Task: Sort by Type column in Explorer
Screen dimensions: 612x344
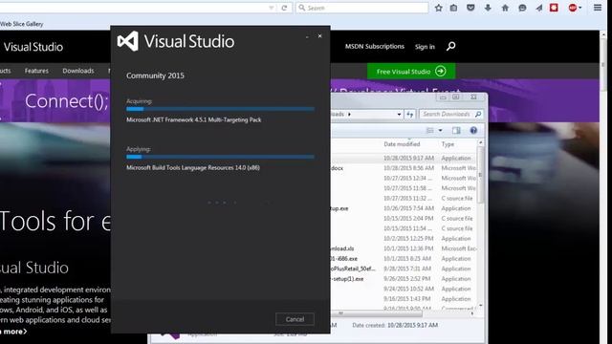Action: coord(448,144)
